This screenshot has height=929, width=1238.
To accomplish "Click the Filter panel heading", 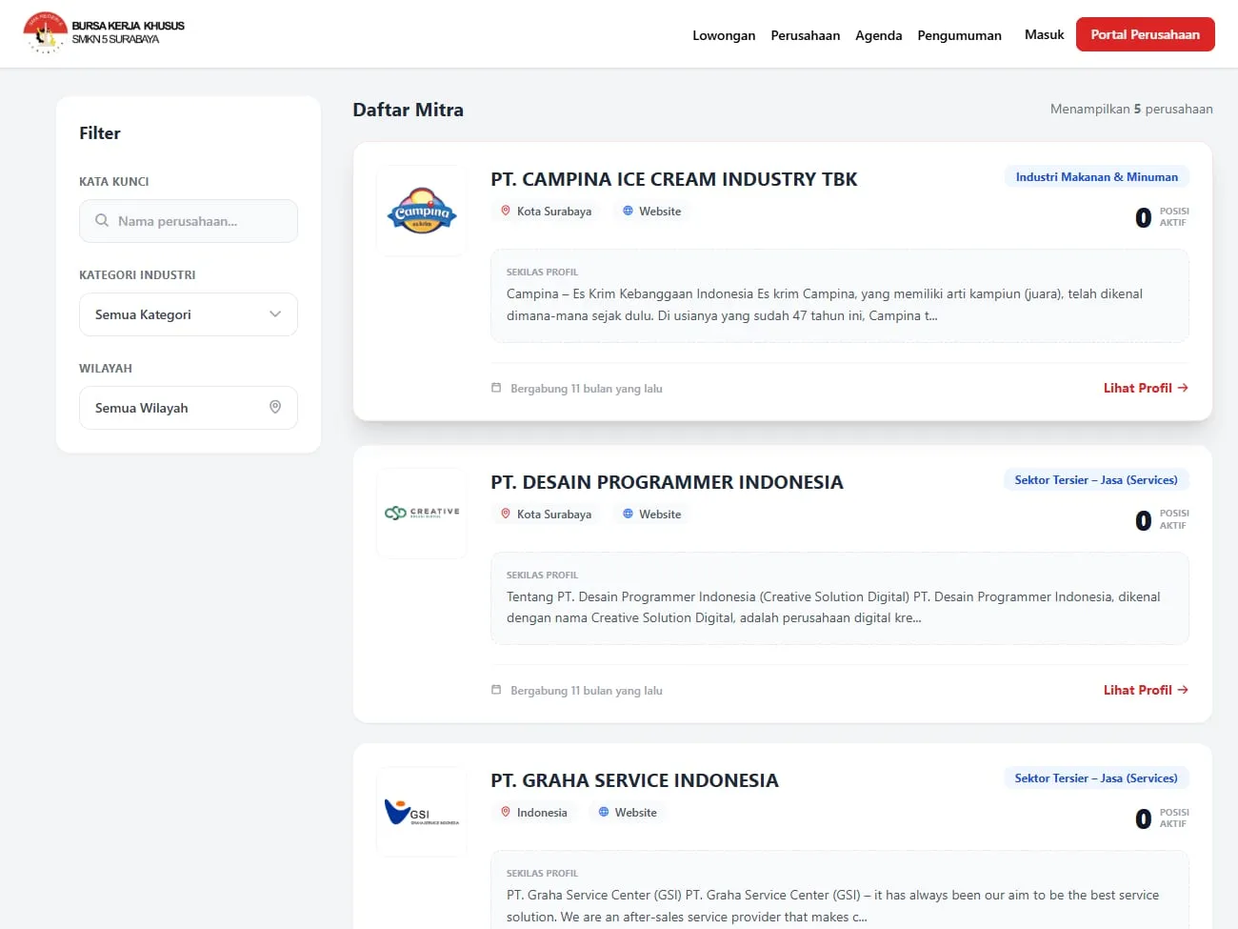I will tap(100, 133).
